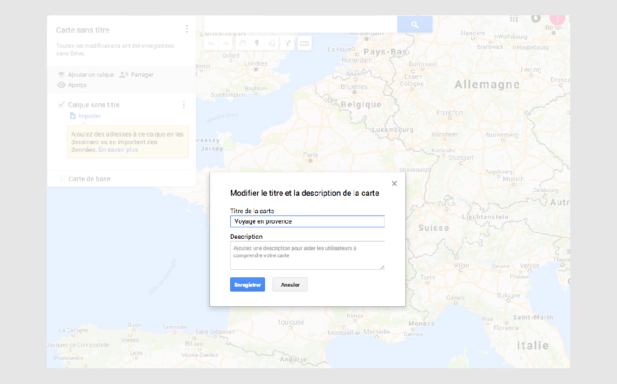Click the Aperçu label
This screenshot has width=617, height=384.
77,85
